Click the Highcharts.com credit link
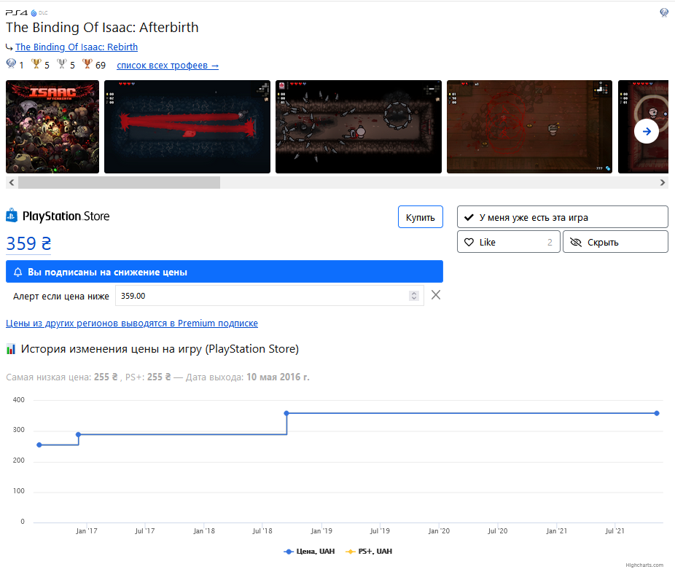The height and width of the screenshot is (588, 675). point(644,565)
